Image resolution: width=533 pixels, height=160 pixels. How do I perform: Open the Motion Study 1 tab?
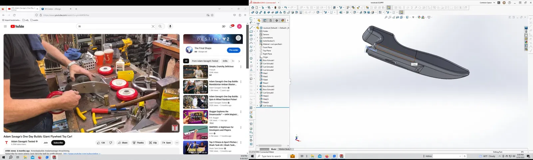point(285,149)
